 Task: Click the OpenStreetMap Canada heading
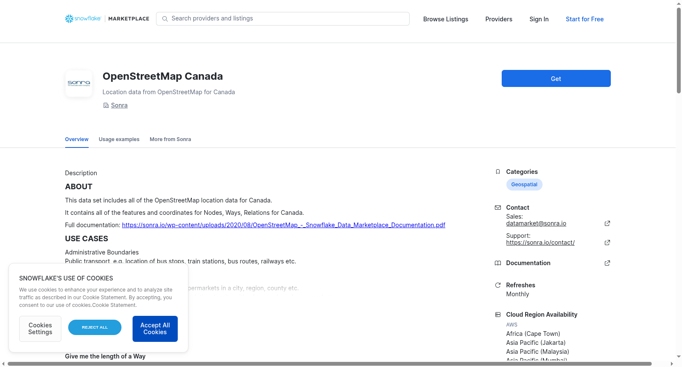pyautogui.click(x=162, y=76)
